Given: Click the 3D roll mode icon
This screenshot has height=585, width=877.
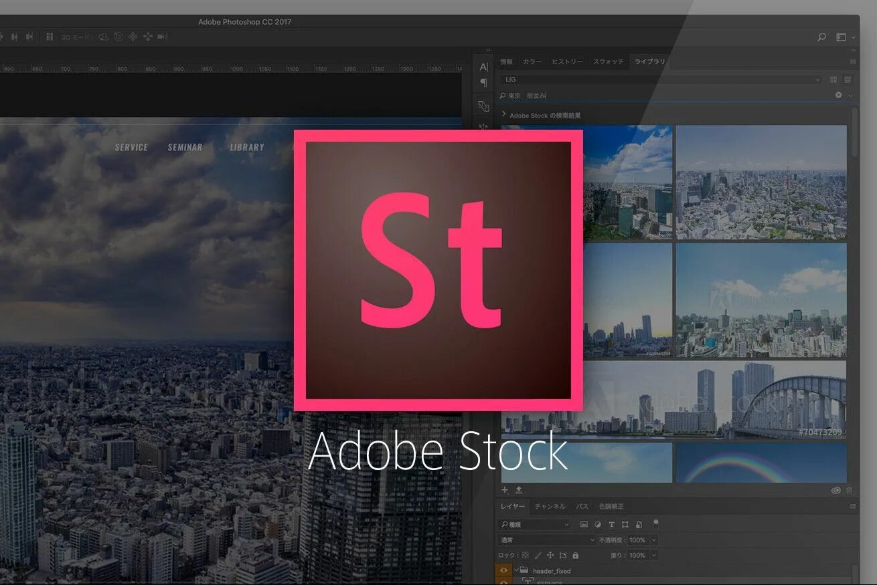Looking at the screenshot, I should coord(118,37).
